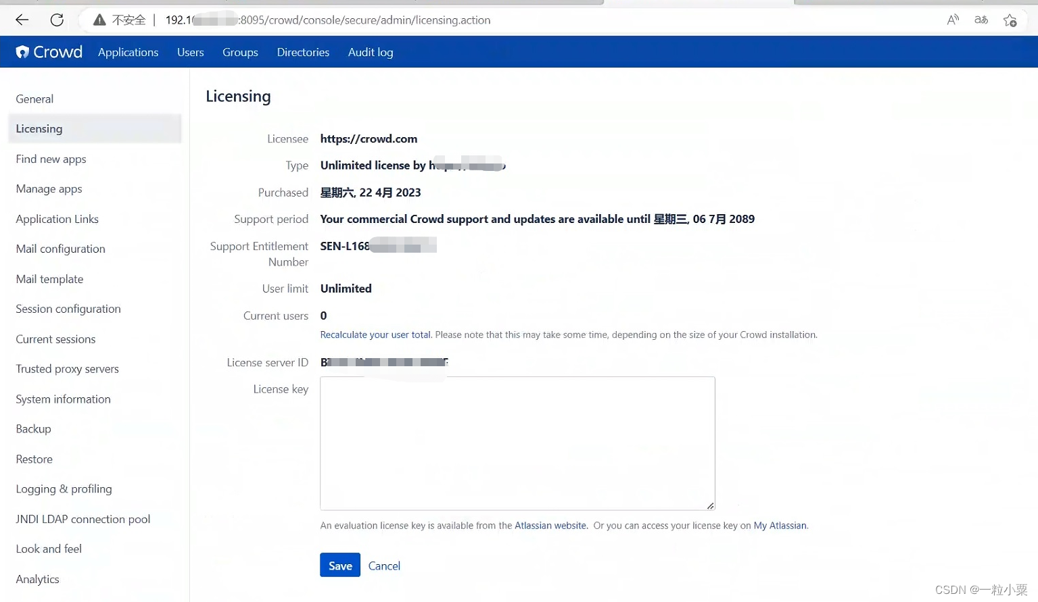Open Session configuration
This screenshot has width=1038, height=602.
(x=68, y=309)
